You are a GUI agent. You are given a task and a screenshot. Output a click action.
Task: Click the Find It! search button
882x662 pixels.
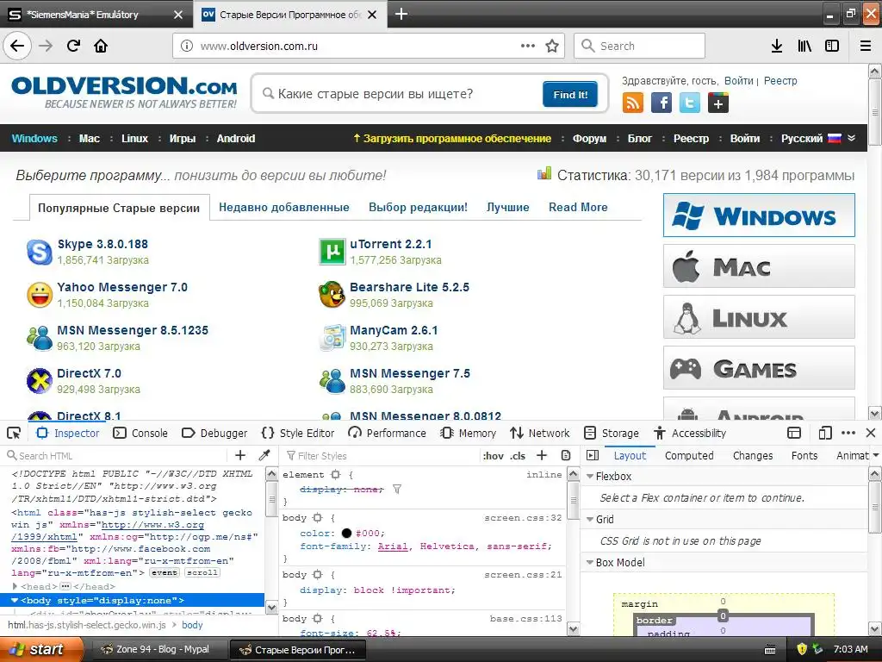coord(570,95)
